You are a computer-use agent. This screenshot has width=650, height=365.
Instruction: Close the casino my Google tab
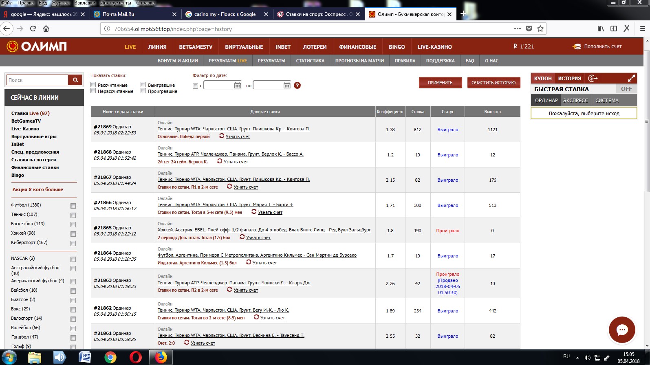click(x=266, y=14)
